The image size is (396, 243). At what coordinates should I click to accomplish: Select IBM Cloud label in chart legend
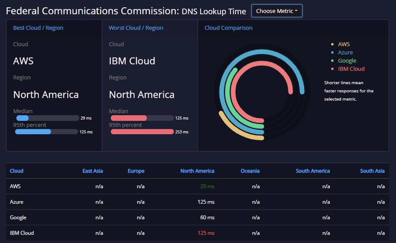coord(351,69)
